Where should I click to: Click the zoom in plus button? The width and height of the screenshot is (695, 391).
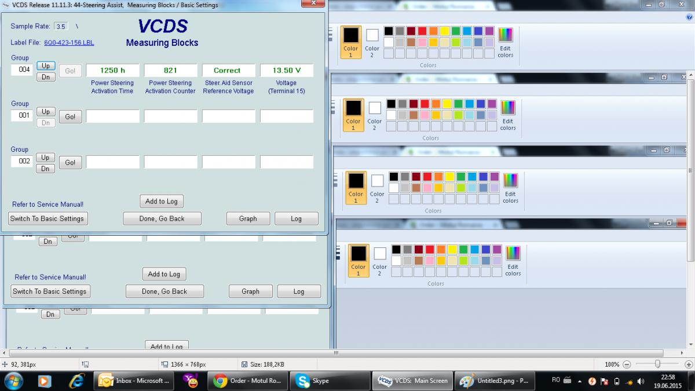tap(687, 364)
